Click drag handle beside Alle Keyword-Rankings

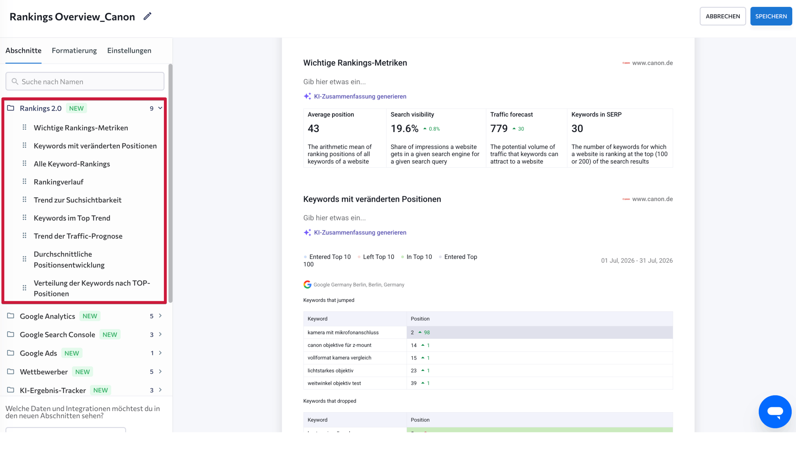point(24,164)
